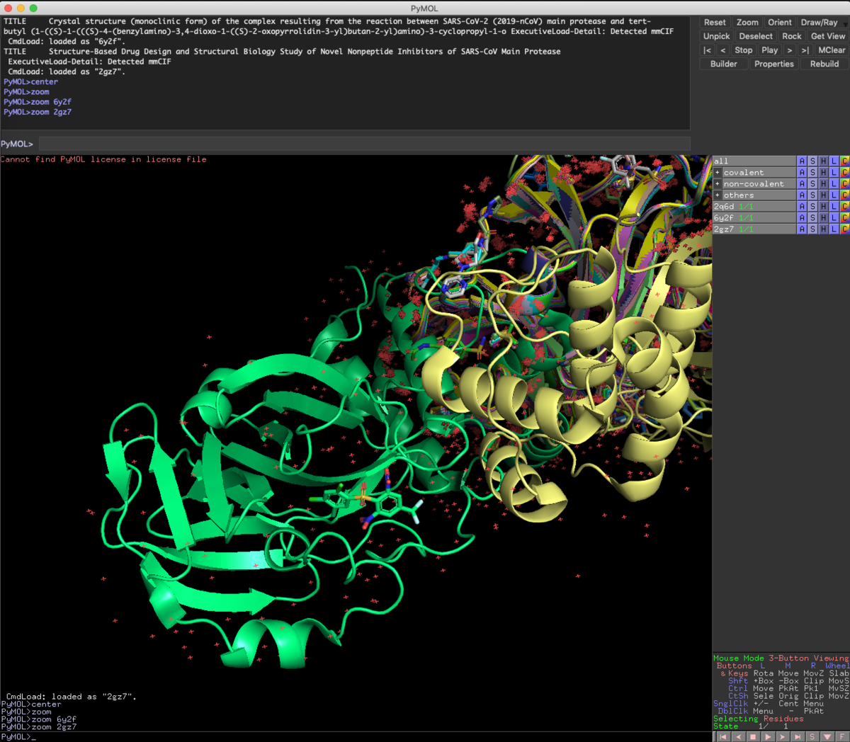Open color menu for object 2gz7
The height and width of the screenshot is (742, 850).
click(x=844, y=229)
